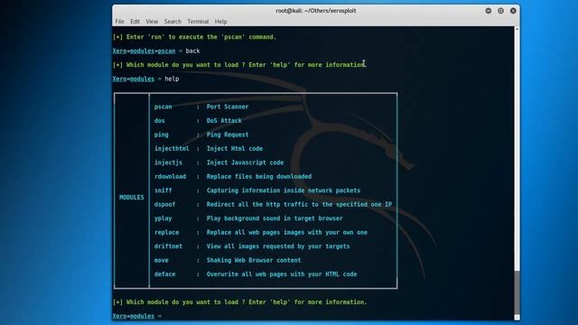Click the 'back' command text
This screenshot has width=578, height=325.
[x=192, y=51]
